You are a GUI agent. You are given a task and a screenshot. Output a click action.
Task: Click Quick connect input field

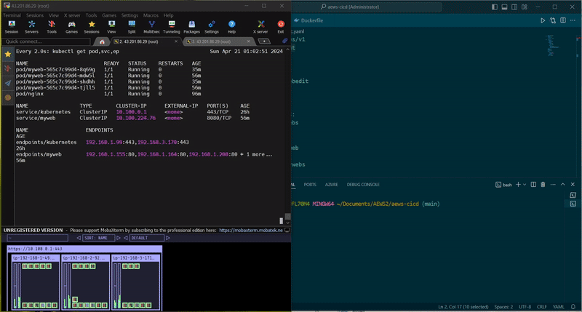47,41
